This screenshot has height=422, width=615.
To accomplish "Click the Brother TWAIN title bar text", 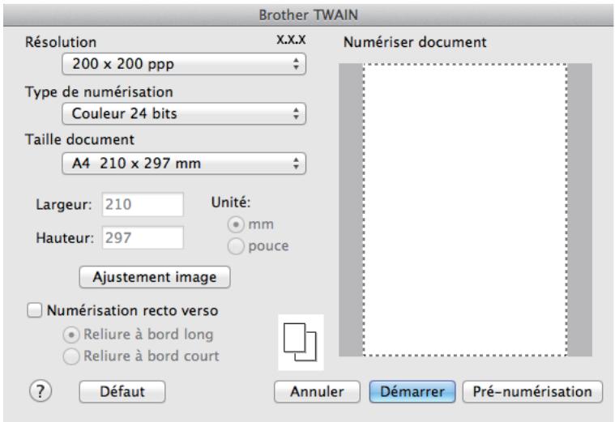I will coord(308,15).
